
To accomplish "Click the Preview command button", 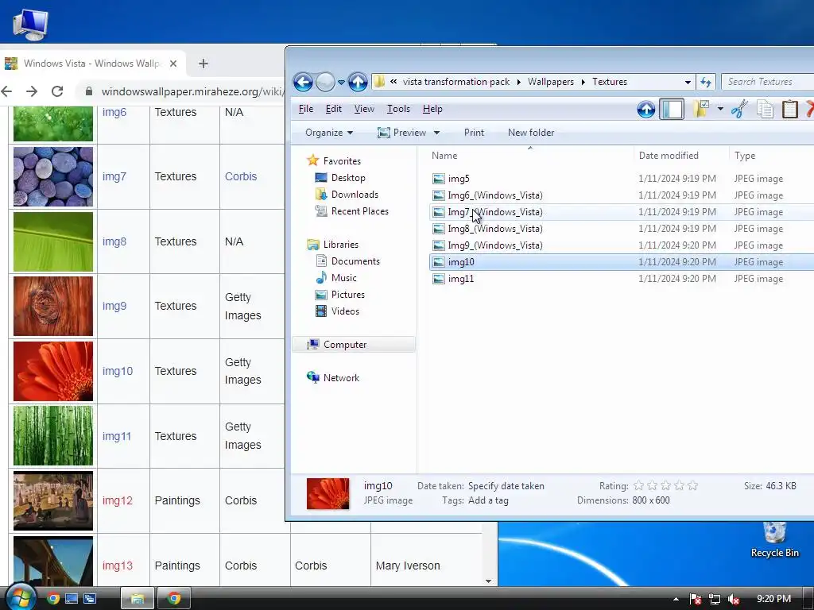I will click(x=401, y=133).
